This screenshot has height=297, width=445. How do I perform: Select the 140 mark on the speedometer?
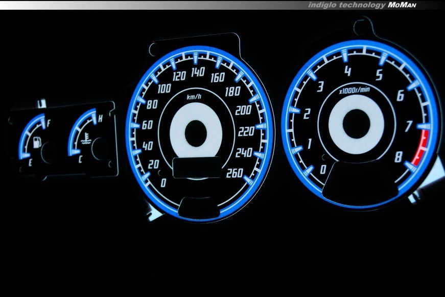click(x=198, y=72)
